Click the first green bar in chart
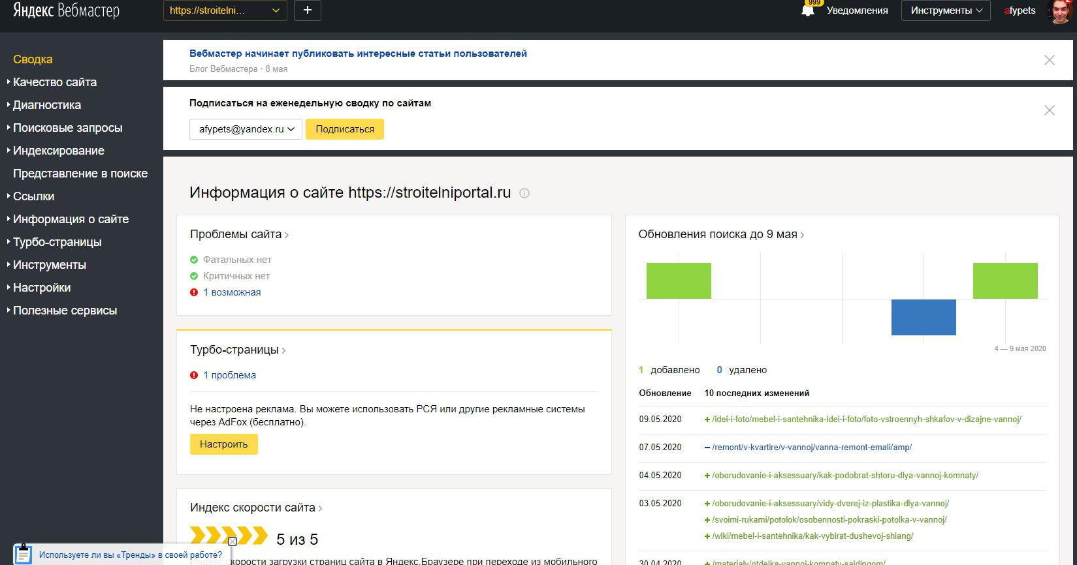Screen dimensions: 1077x565 tap(679, 281)
